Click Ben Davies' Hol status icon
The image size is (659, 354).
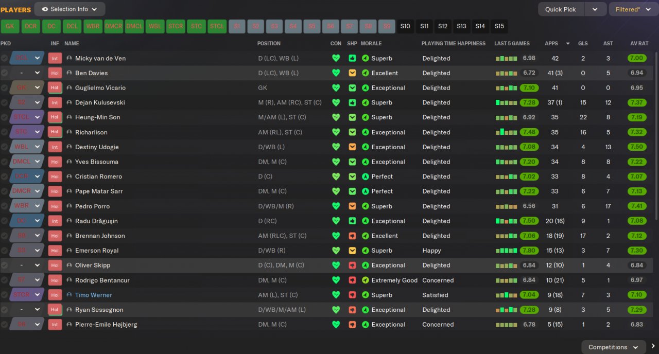(55, 73)
